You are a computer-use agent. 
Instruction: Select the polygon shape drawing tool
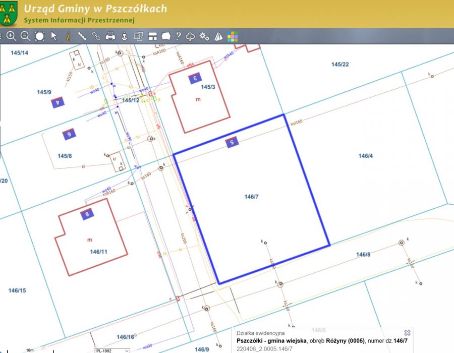pyautogui.click(x=166, y=36)
